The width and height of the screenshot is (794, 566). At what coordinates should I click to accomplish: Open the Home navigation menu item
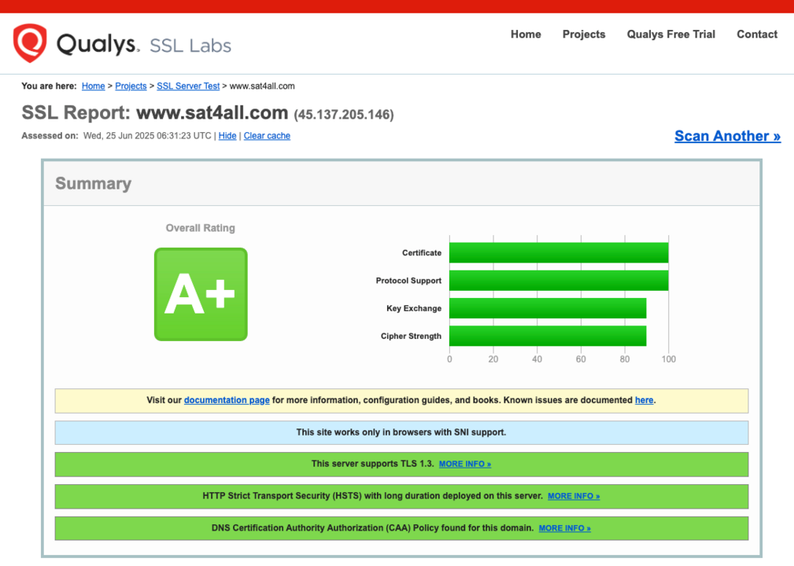coord(526,35)
